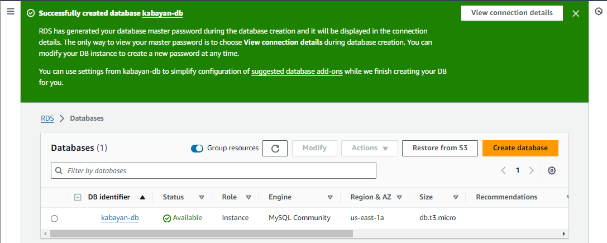Open table preferences gear icon
The image size is (607, 243).
pos(552,170)
